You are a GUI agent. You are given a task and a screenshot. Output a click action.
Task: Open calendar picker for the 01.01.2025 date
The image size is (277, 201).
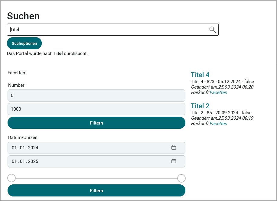(174, 161)
